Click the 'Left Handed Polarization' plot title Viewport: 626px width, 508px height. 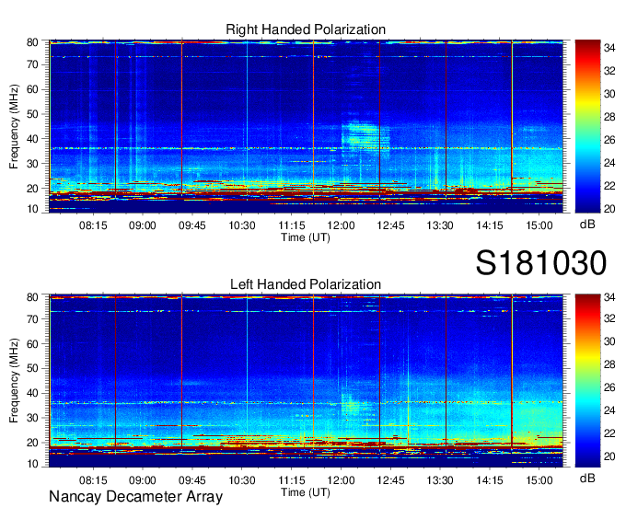(306, 284)
